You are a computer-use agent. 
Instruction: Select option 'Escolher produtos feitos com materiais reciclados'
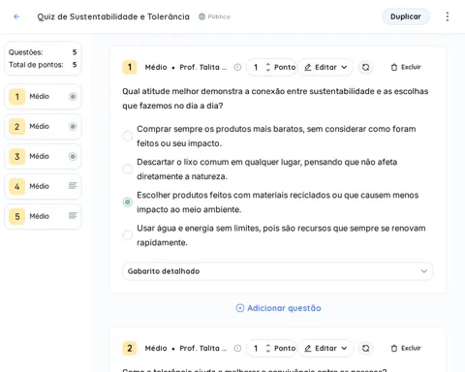click(128, 202)
